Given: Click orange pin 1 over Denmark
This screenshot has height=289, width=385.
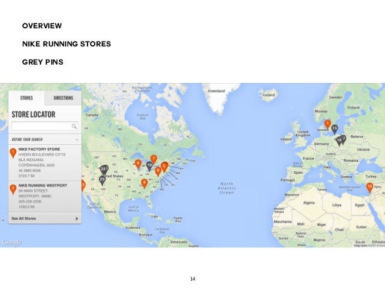Looking at the screenshot, I should pyautogui.click(x=327, y=124).
